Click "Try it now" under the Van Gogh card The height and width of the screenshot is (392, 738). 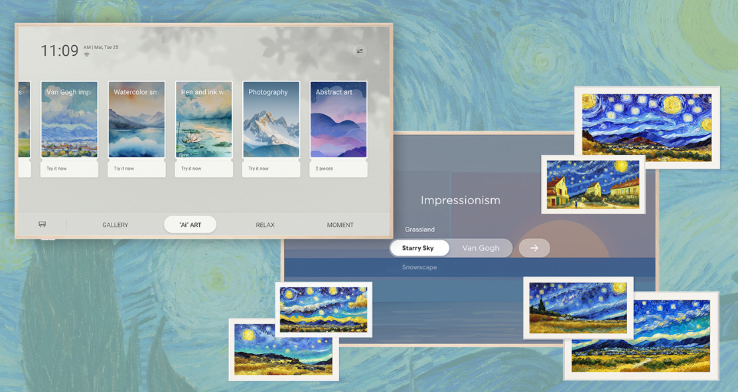coord(56,168)
